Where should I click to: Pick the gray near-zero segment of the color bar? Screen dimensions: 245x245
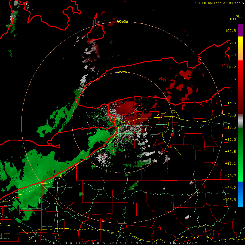point(240,121)
